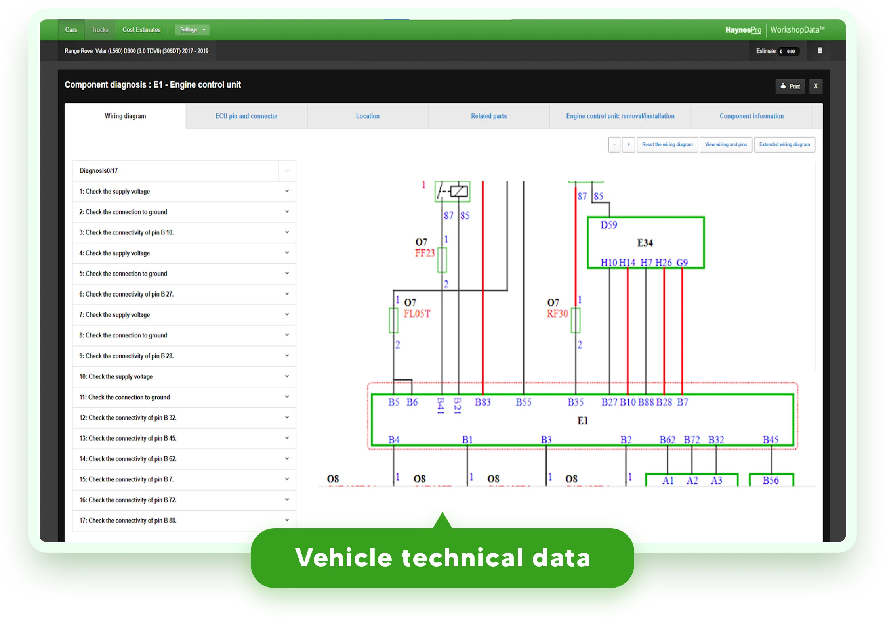Screen dimensions: 885x619
Task: Expand step 2 Check the connection to ground
Action: point(184,212)
